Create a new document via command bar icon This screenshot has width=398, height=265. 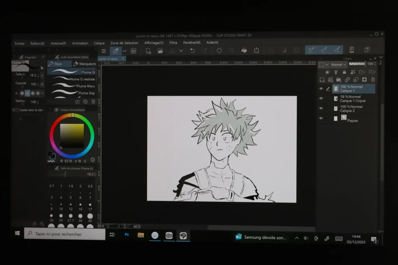point(148,51)
